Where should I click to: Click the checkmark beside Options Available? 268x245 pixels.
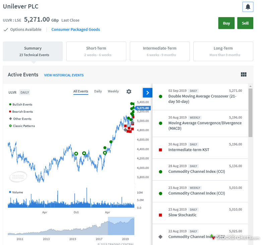point(6,30)
